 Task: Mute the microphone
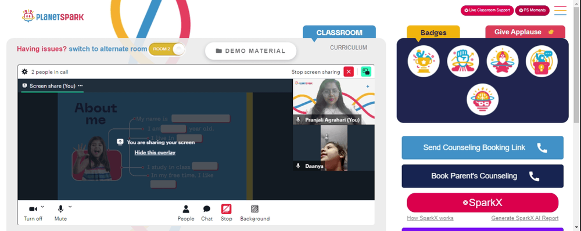[x=60, y=213]
